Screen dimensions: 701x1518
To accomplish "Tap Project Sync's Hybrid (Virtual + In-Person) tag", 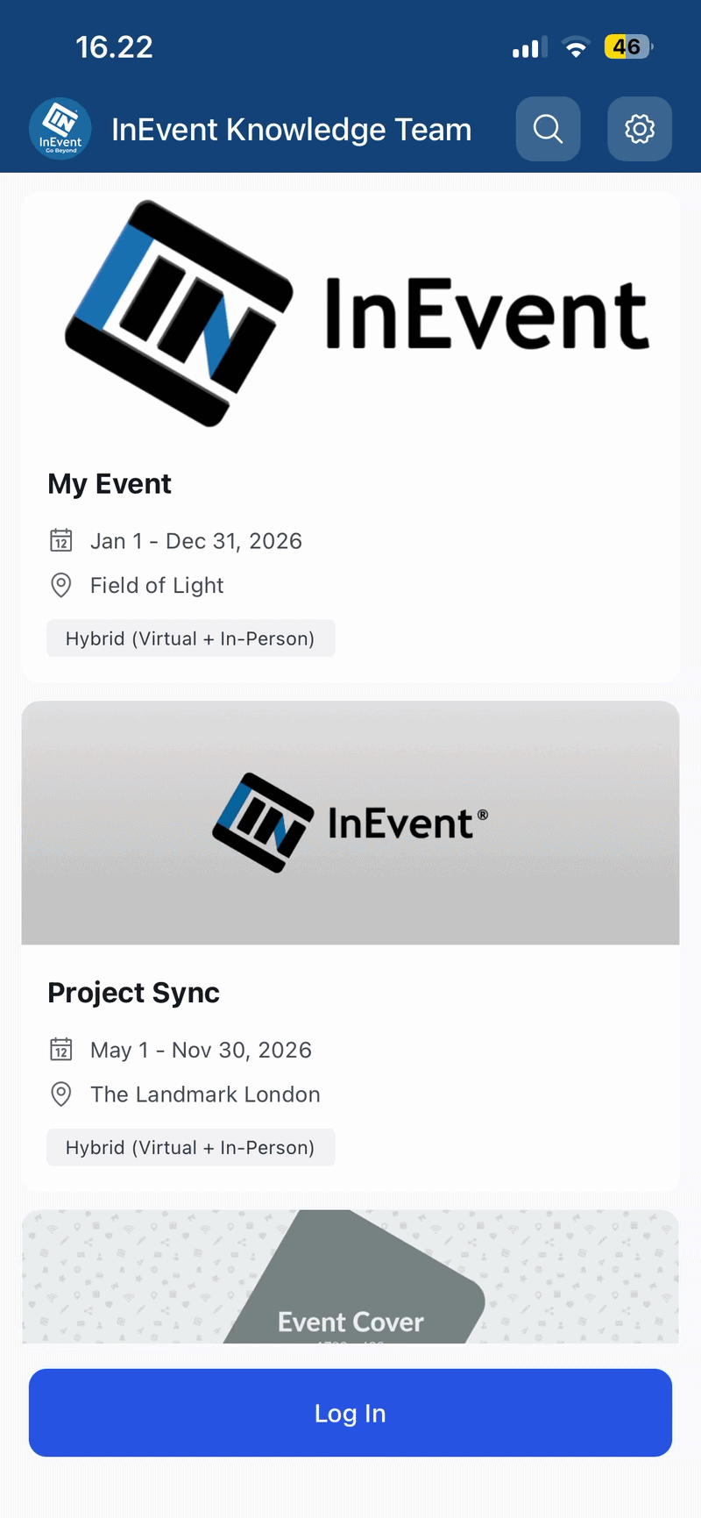I will [x=191, y=1147].
